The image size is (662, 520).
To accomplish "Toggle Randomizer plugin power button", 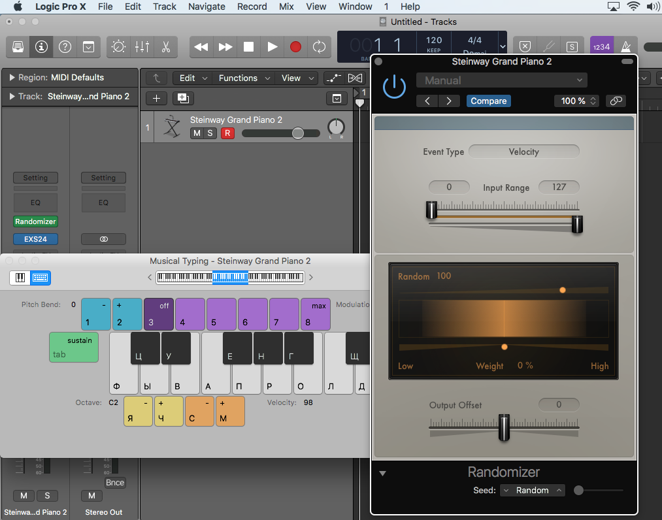I will click(394, 86).
